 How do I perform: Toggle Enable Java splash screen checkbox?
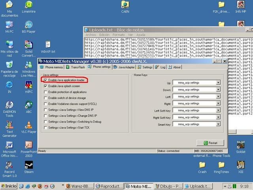pyautogui.click(x=45, y=86)
